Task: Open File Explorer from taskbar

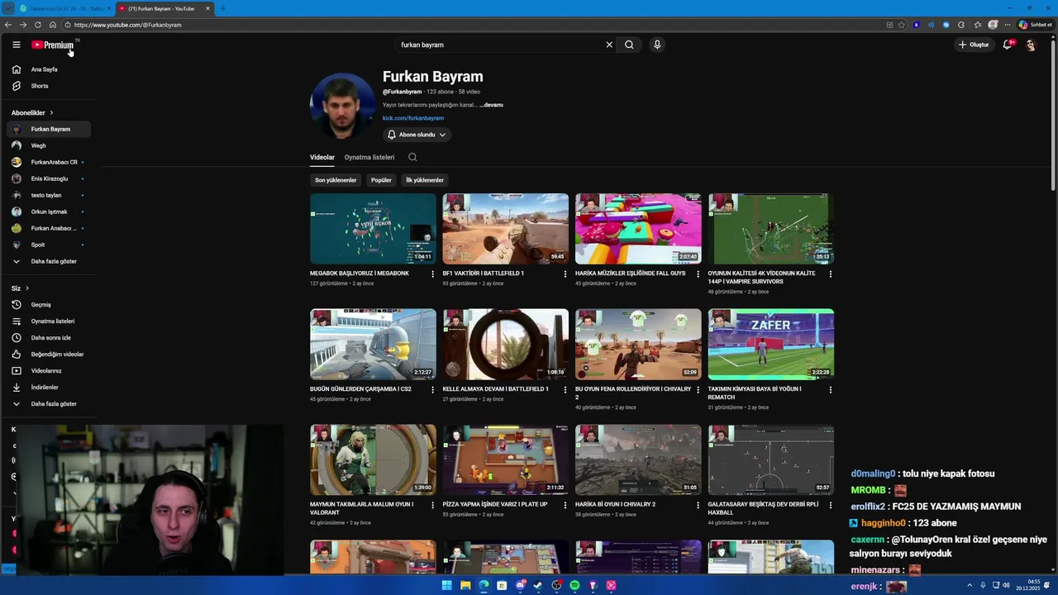Action: point(465,585)
